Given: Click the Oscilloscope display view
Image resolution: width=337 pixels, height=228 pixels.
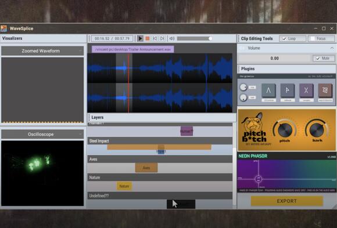Looking at the screenshot, I should click(42, 173).
